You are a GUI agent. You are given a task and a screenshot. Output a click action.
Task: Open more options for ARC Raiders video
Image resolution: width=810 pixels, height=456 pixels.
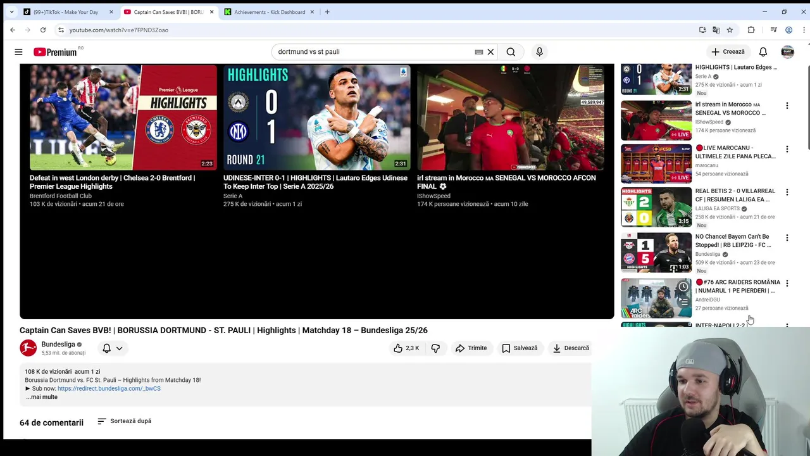pos(787,284)
